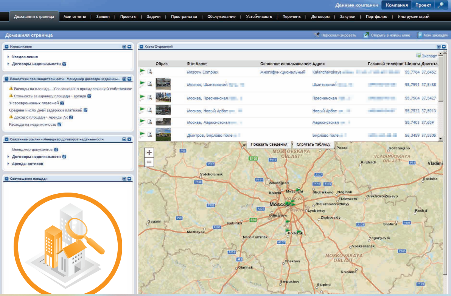The height and width of the screenshot is (296, 451).
Task: Click the Спрятать таблицу button
Action: click(x=313, y=144)
